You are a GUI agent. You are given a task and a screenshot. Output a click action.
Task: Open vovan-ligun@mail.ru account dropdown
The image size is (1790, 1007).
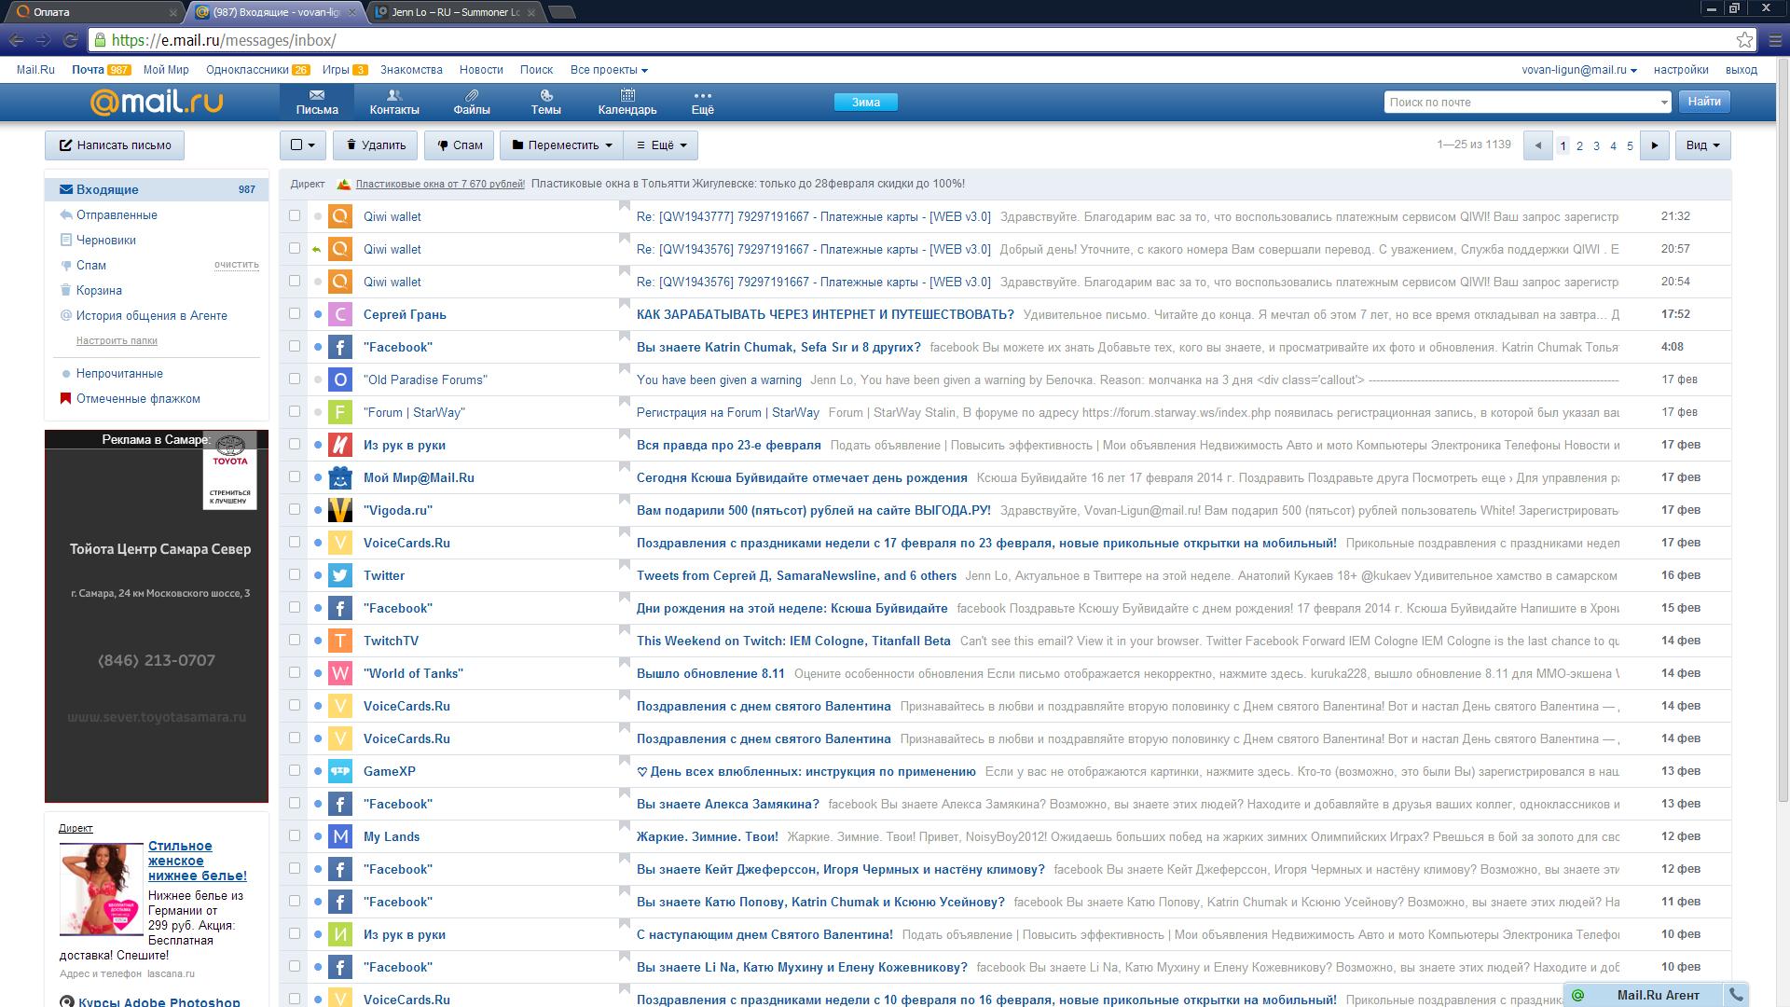click(1579, 70)
